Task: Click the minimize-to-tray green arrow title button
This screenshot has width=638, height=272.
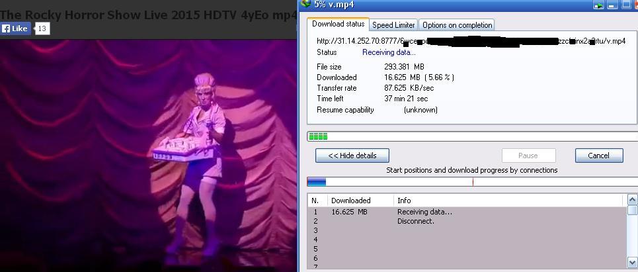Action: 598,5
